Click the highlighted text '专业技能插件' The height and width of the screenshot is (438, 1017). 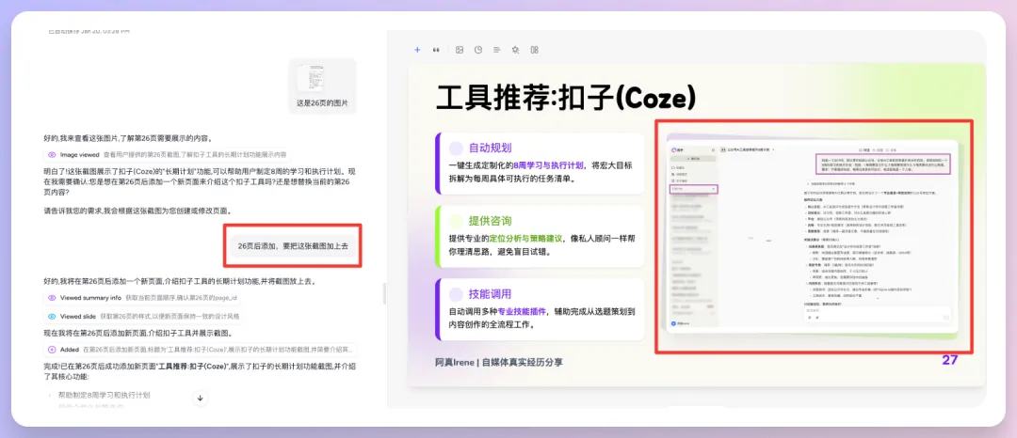coord(522,311)
